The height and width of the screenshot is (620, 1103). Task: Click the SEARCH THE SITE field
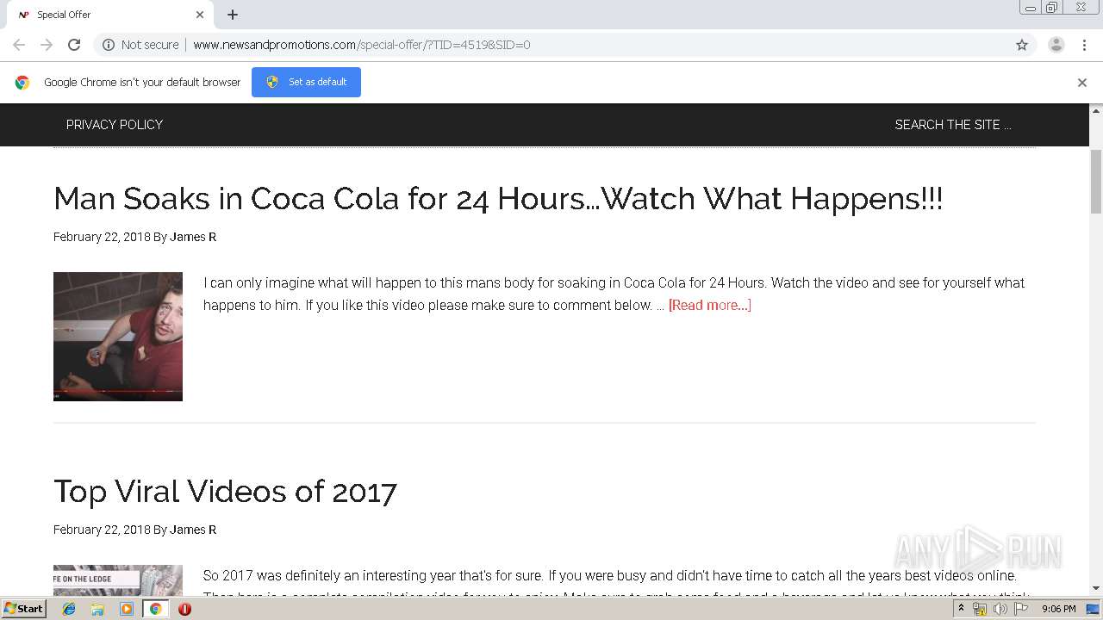pos(953,125)
